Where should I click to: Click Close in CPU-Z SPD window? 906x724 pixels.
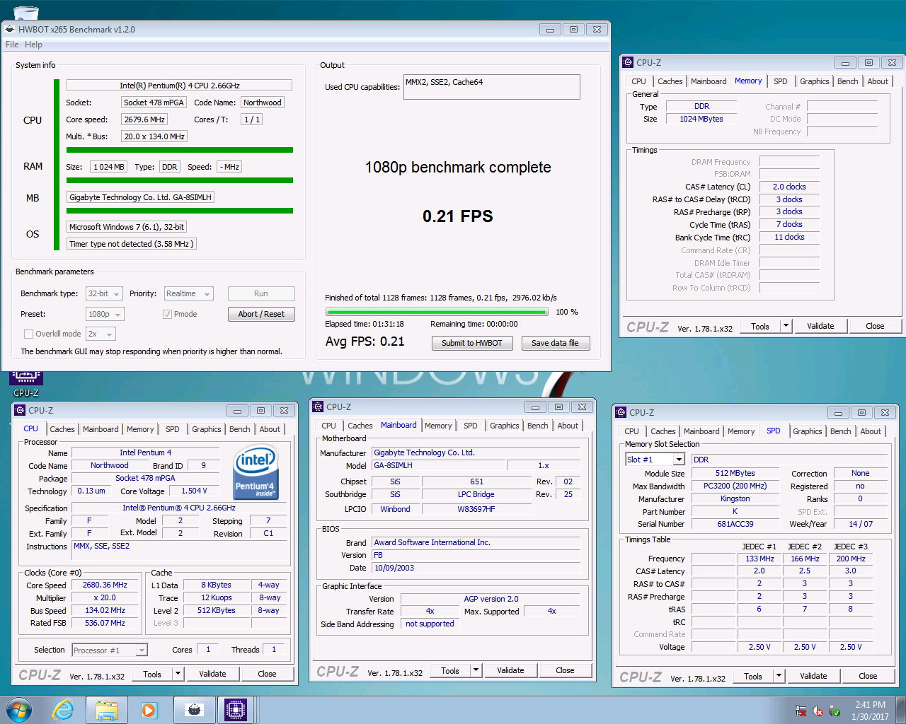(x=868, y=676)
